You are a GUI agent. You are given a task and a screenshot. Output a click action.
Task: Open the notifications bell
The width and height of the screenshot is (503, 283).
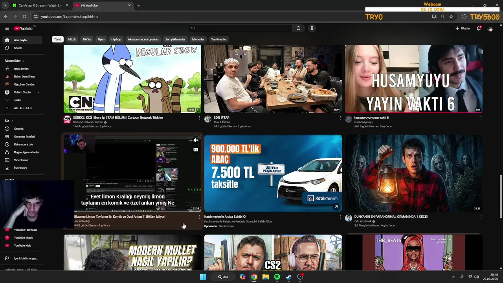(479, 28)
